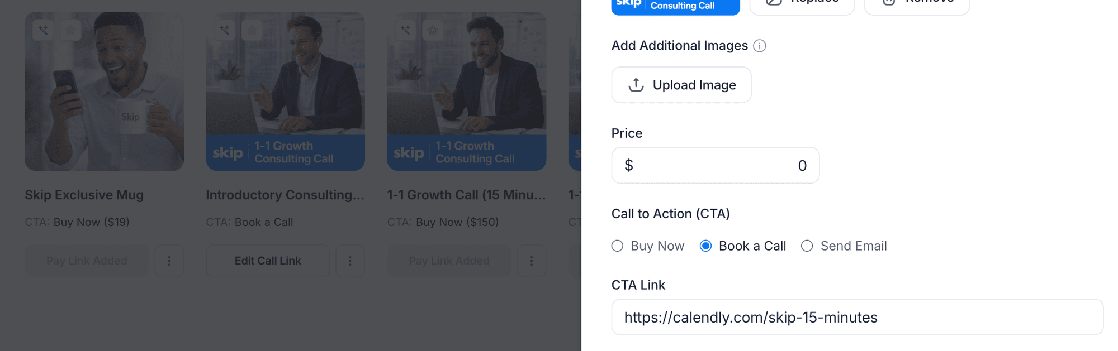Click the Upload Image button
The width and height of the screenshot is (1118, 351).
681,85
